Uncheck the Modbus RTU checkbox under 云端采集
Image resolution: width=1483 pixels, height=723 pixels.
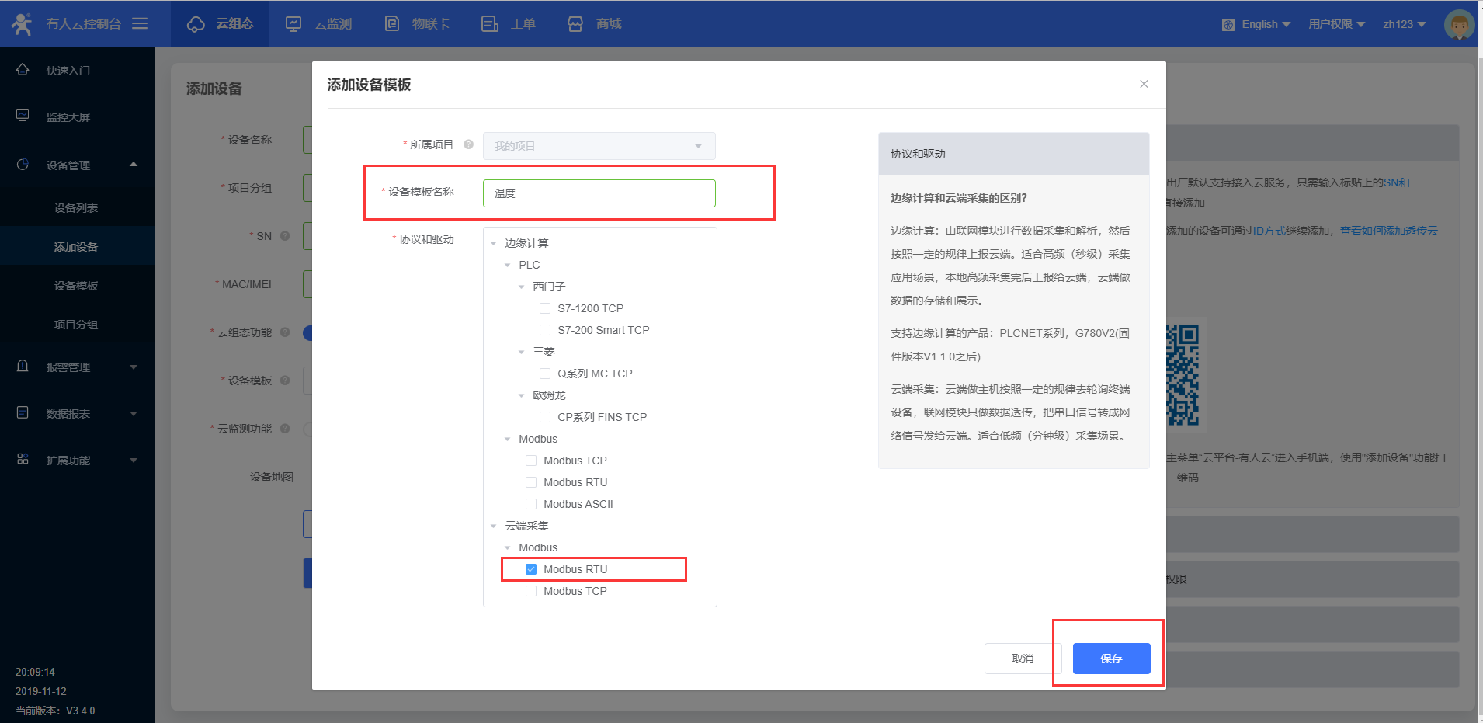point(531,569)
